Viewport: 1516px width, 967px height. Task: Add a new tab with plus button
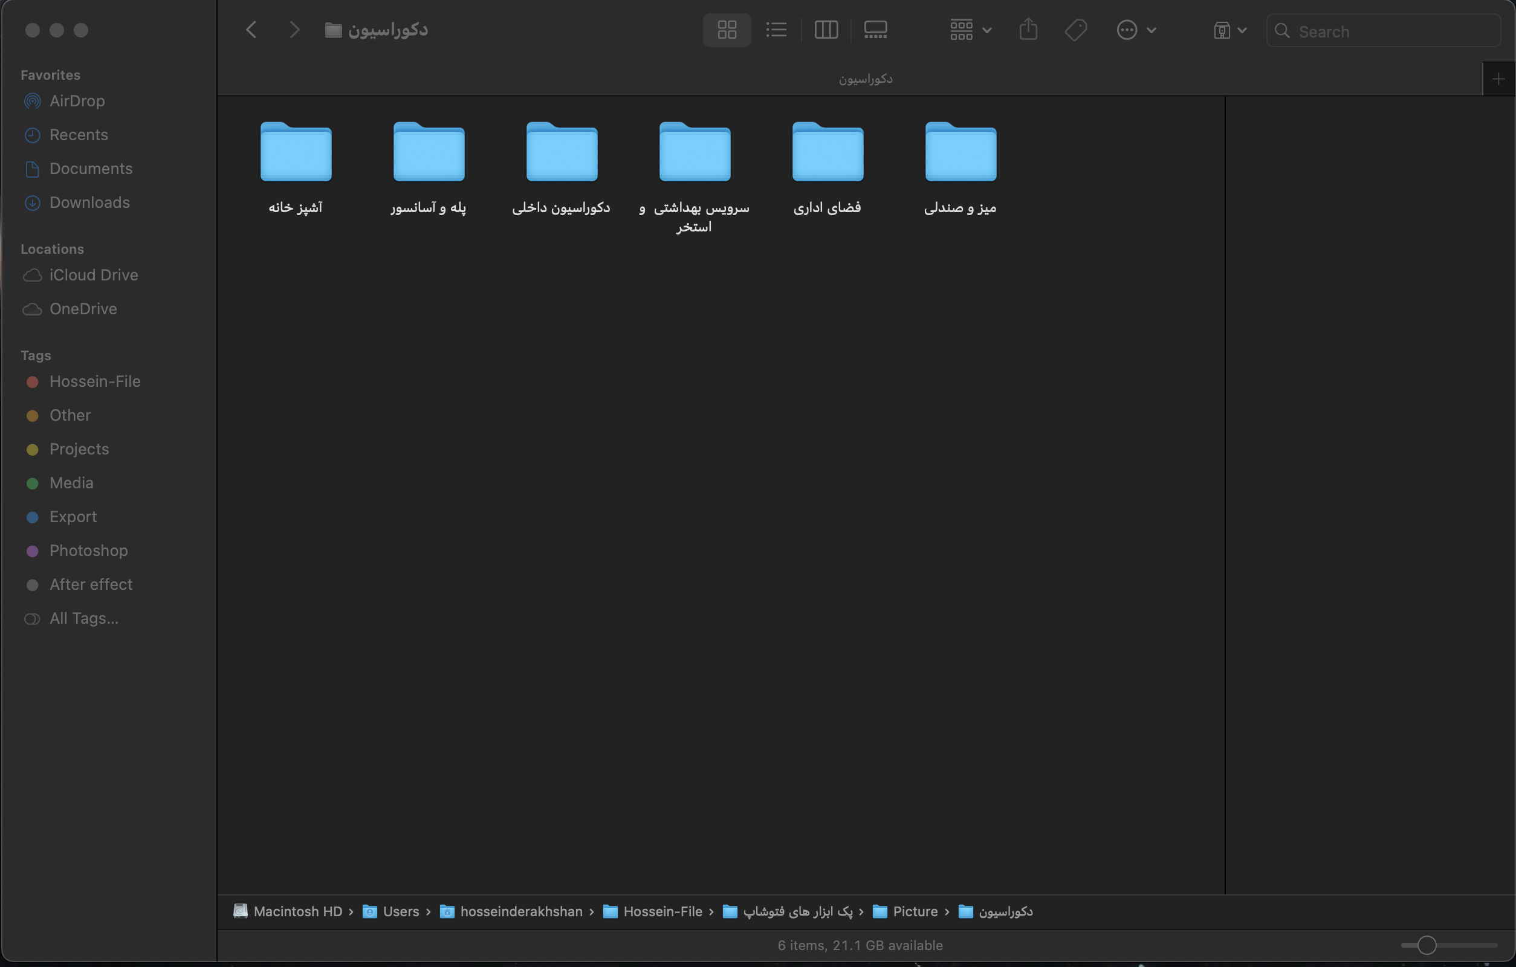(x=1498, y=79)
